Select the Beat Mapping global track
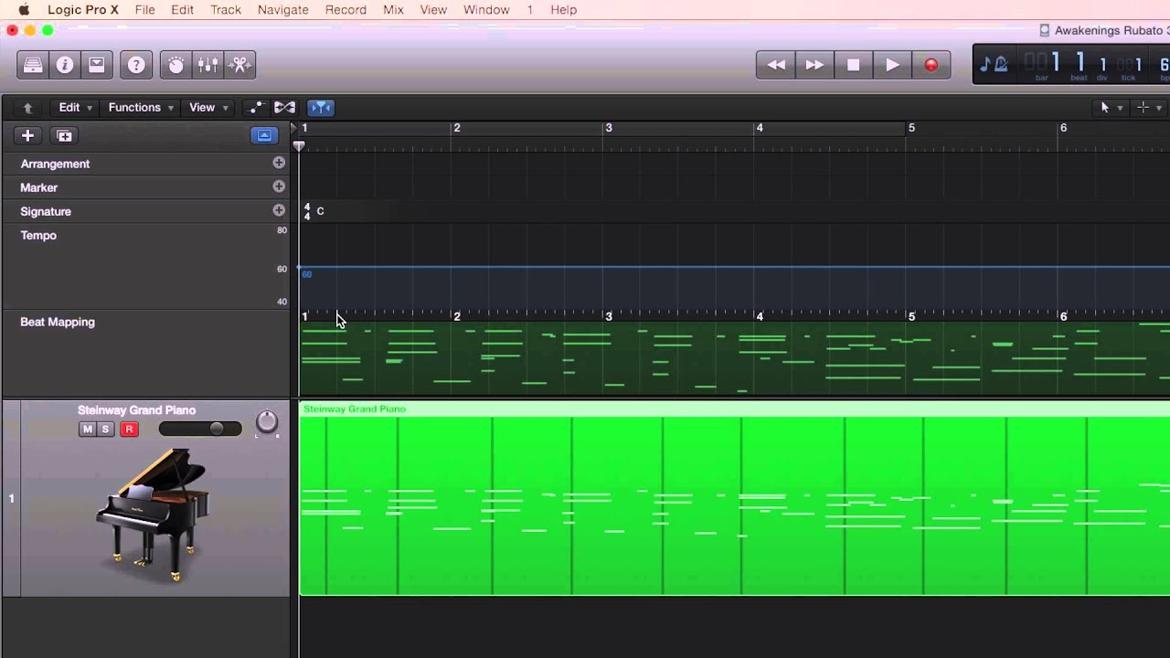Screen dimensions: 1170x658 (x=58, y=322)
